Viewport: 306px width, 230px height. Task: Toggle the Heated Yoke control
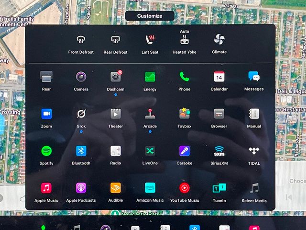click(x=185, y=40)
